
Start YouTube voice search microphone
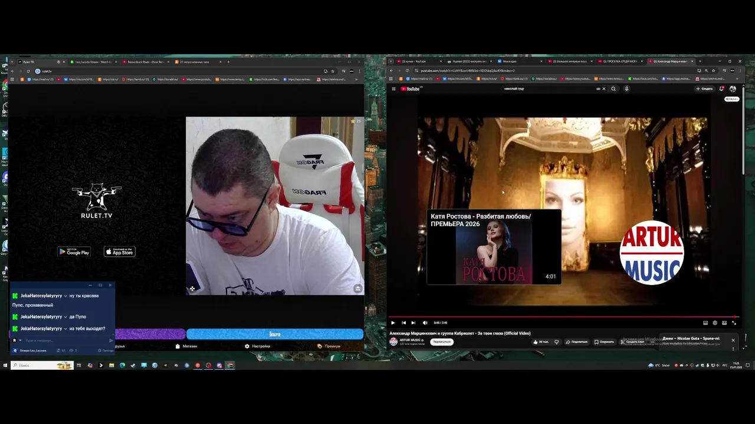pyautogui.click(x=626, y=89)
